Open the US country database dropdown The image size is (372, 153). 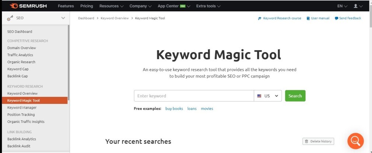pyautogui.click(x=268, y=96)
